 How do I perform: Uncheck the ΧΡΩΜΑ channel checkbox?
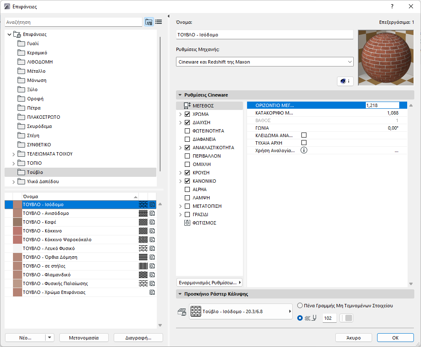coord(187,114)
